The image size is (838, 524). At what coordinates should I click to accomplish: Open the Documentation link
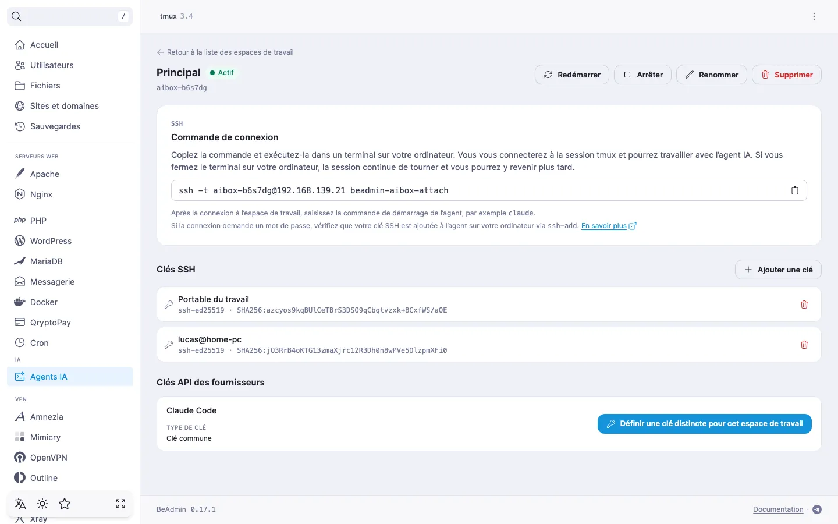pyautogui.click(x=778, y=509)
